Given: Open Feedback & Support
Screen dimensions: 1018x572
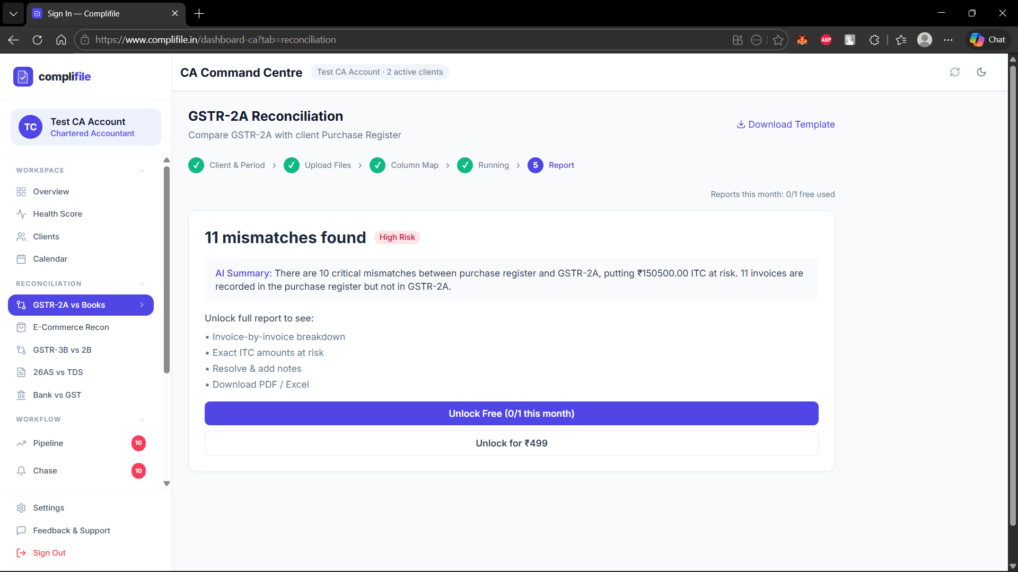Looking at the screenshot, I should click(x=72, y=531).
